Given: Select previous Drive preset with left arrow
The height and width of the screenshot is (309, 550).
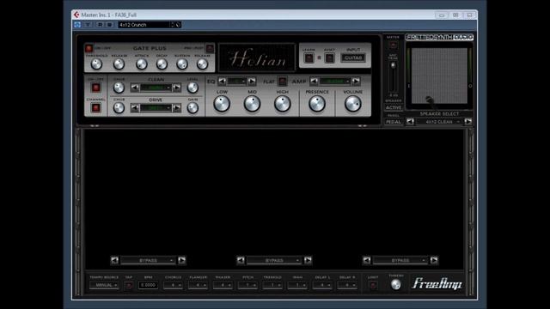Looking at the screenshot, I should 135,108.
